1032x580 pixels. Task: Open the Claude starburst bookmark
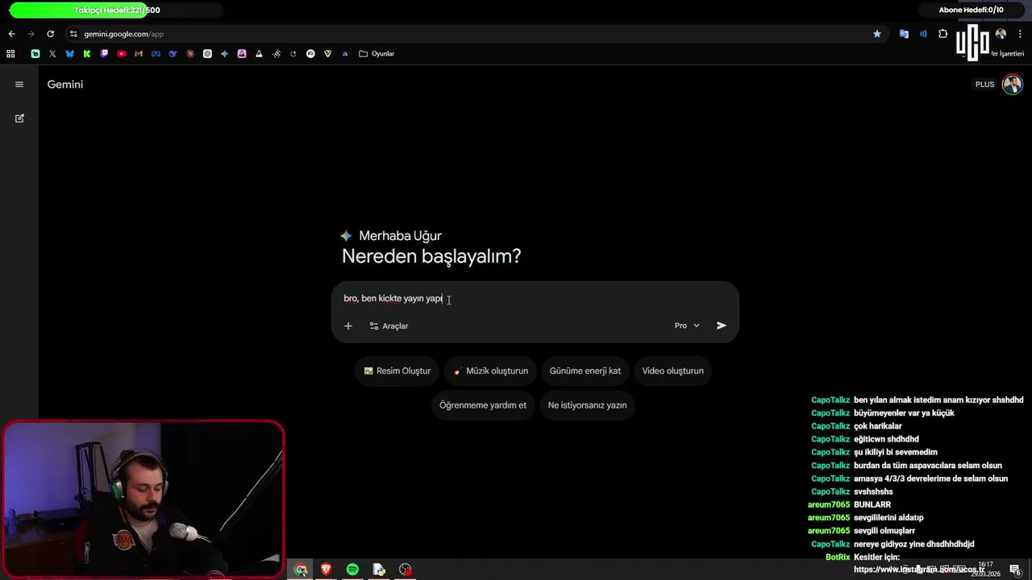coord(190,54)
